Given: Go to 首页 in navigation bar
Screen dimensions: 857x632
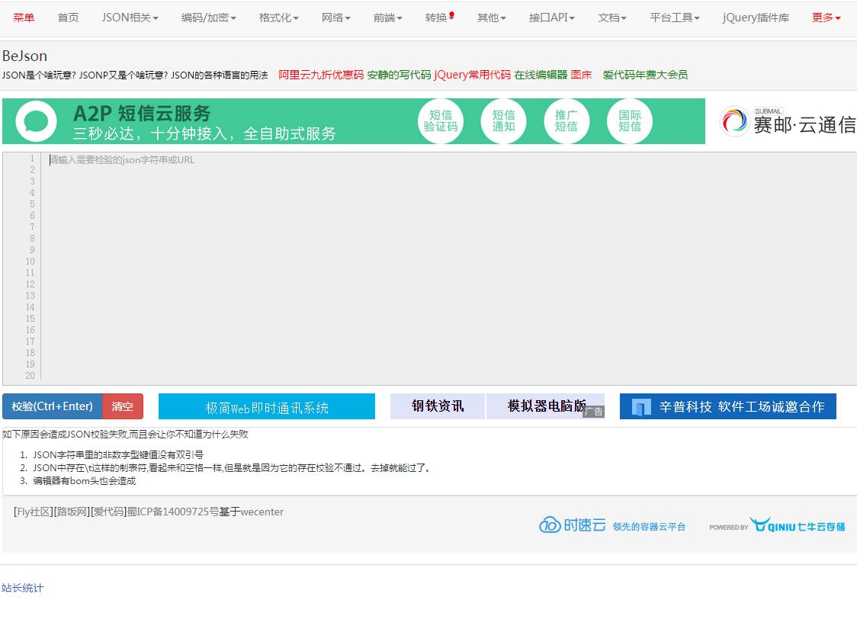Looking at the screenshot, I should coord(68,18).
